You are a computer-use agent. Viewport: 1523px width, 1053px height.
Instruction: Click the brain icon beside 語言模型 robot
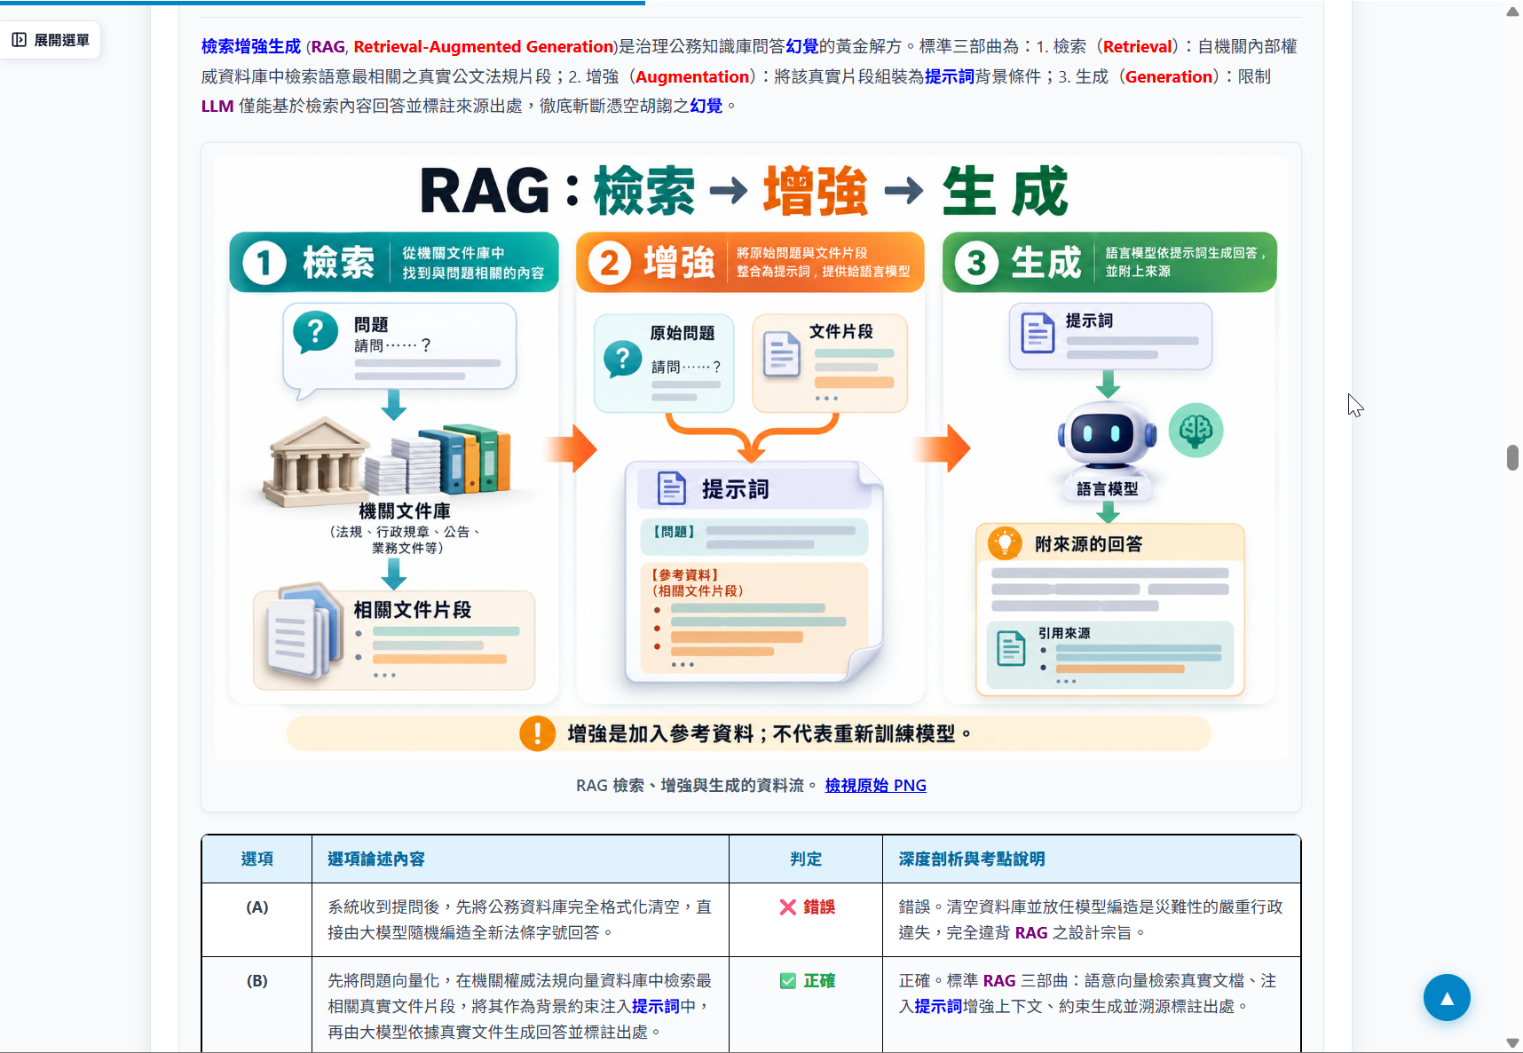pos(1196,431)
